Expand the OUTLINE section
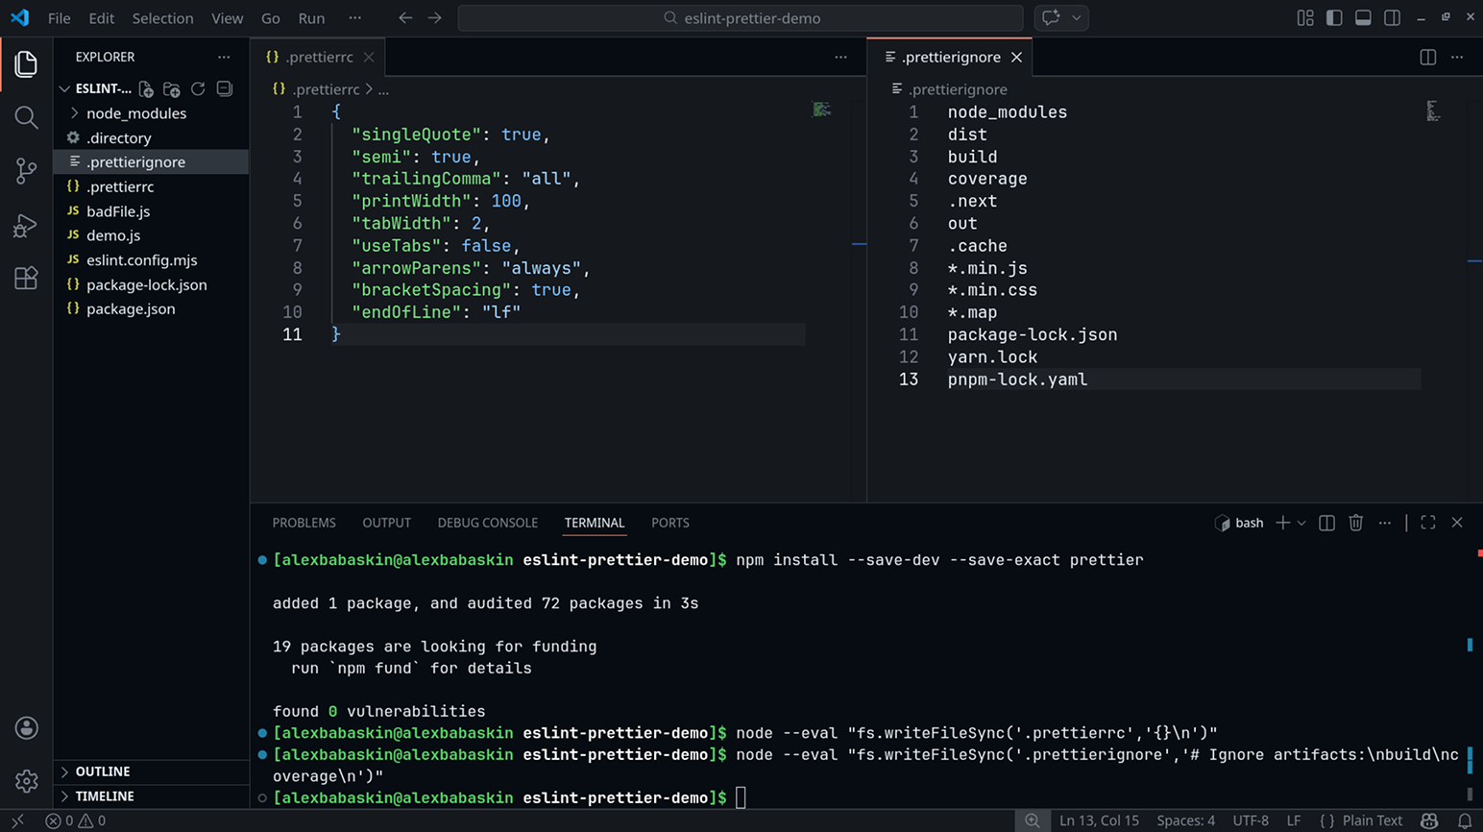1483x832 pixels. [103, 771]
